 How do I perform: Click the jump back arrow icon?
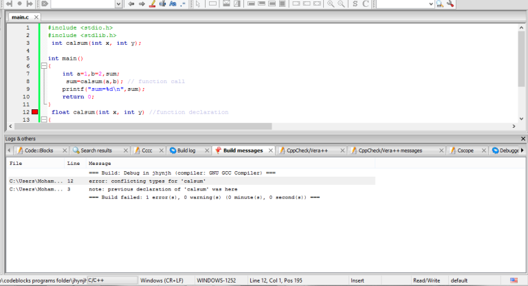click(x=131, y=4)
